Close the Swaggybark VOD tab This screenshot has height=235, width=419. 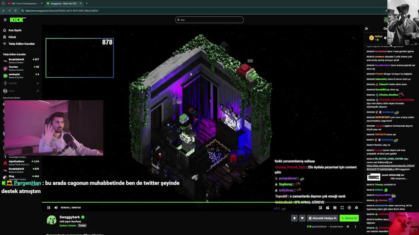pyautogui.click(x=81, y=4)
